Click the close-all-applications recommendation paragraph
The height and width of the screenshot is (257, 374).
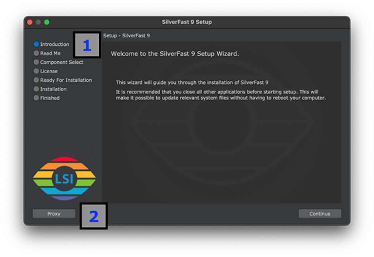click(x=220, y=95)
